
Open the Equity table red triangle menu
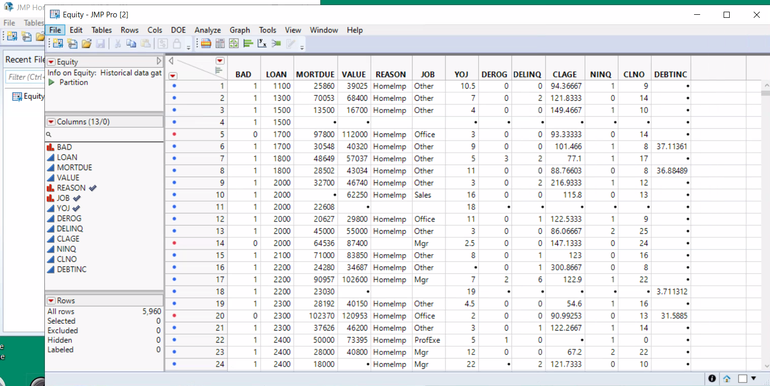(52, 62)
